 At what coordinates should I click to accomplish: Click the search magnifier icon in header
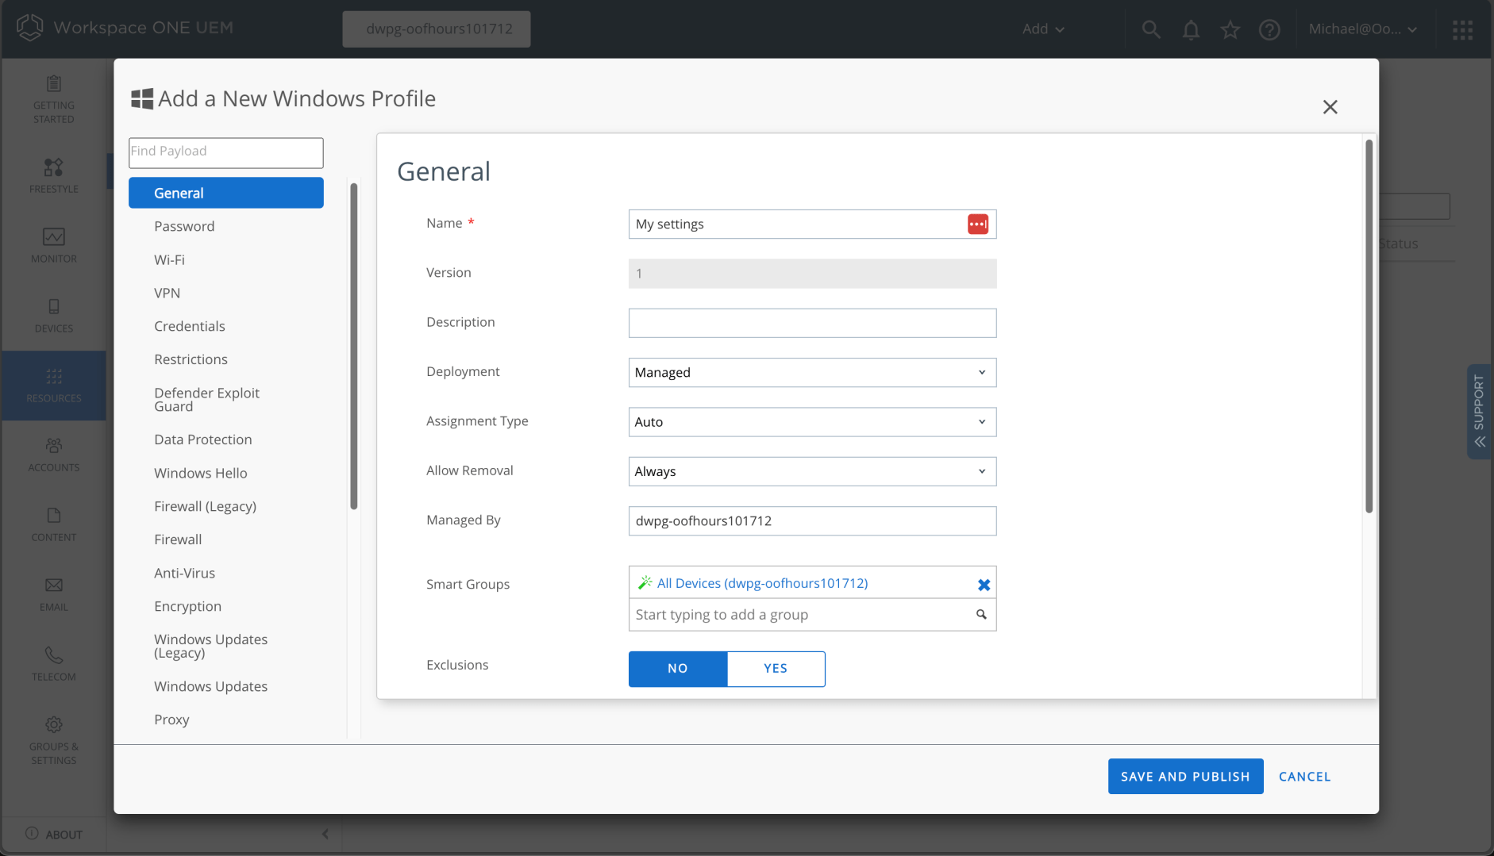point(1150,29)
